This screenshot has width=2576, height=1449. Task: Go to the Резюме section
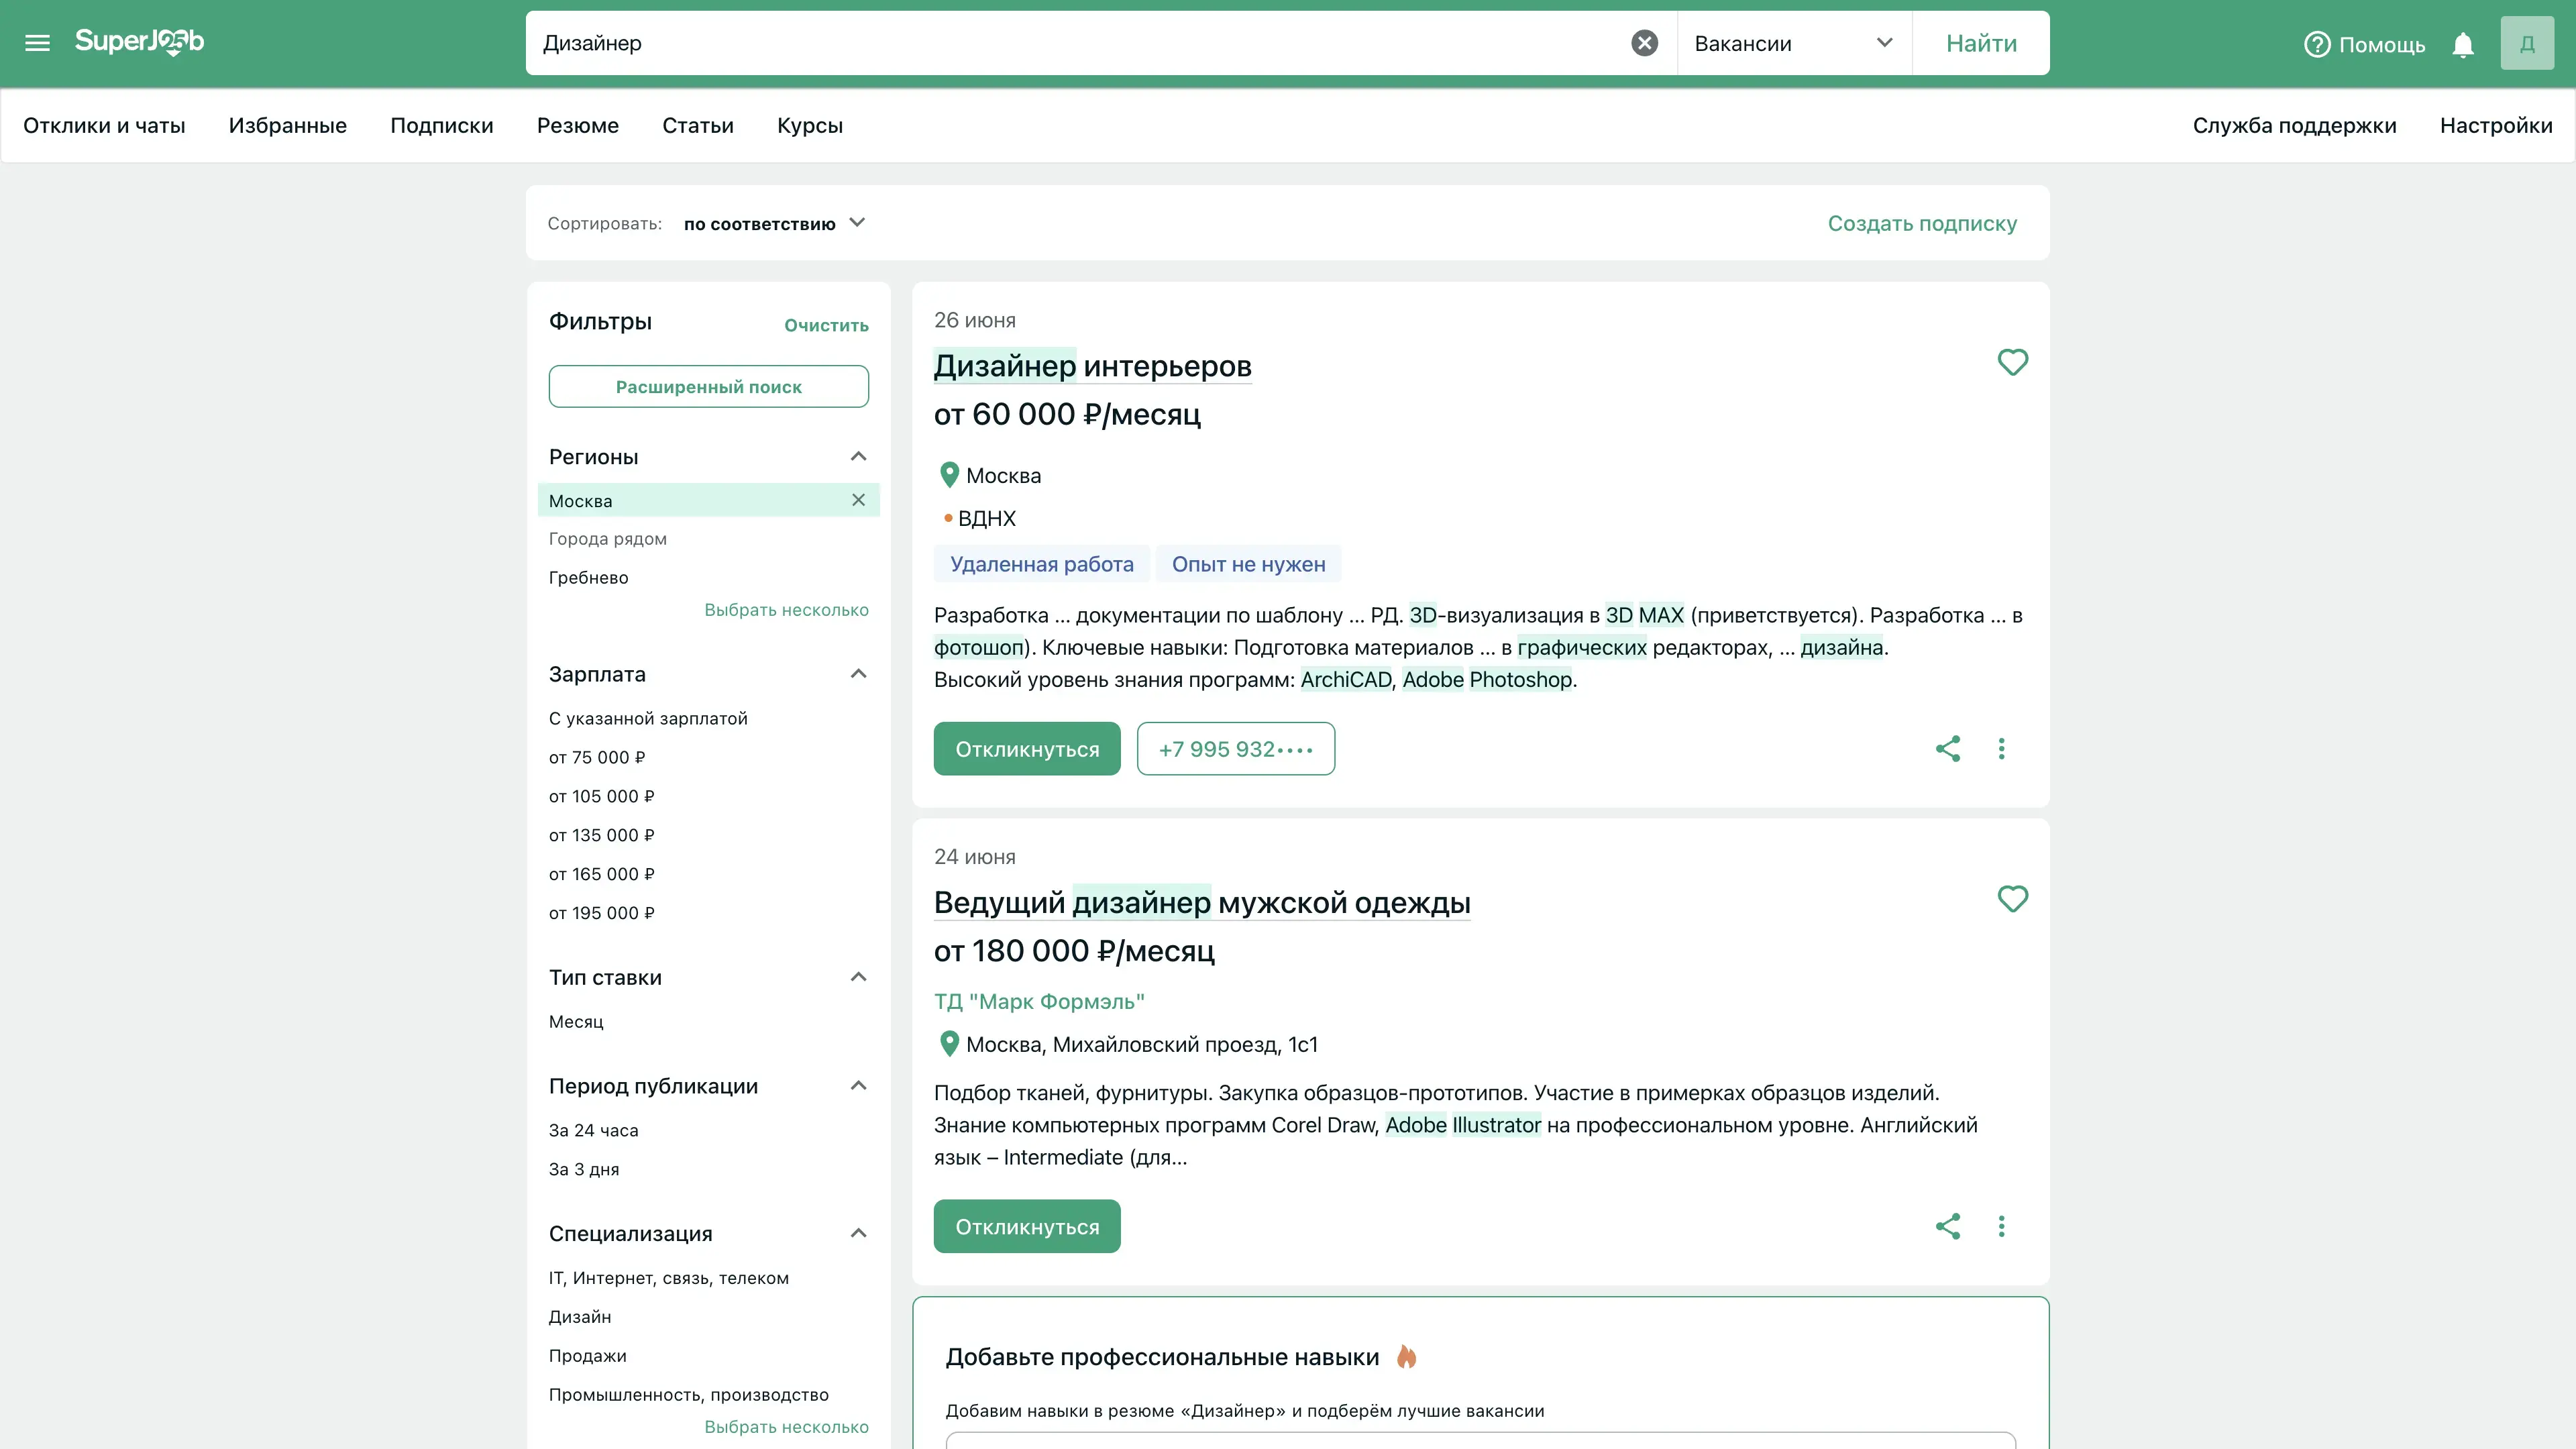pyautogui.click(x=577, y=126)
